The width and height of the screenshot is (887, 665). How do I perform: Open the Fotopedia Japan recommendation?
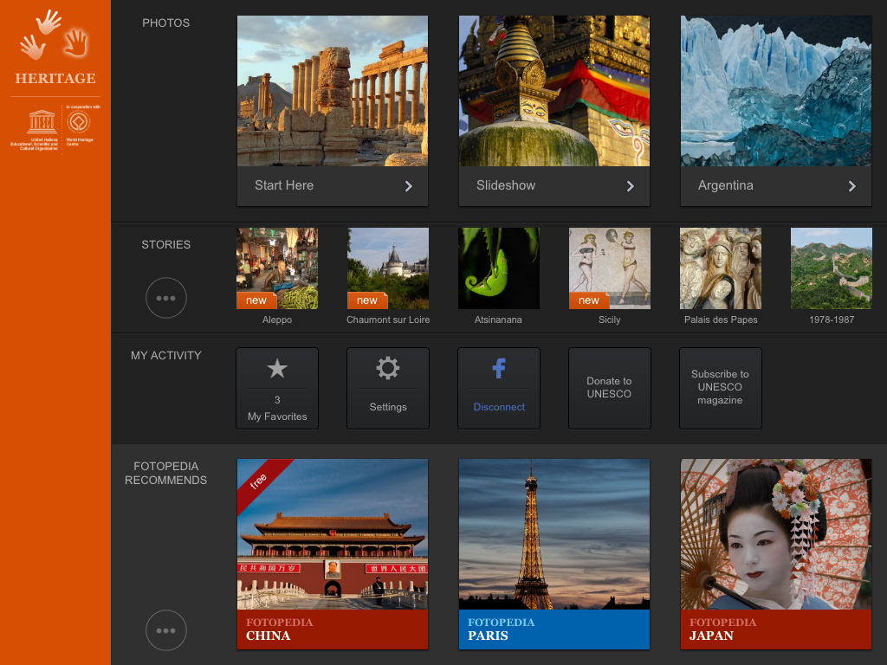(x=776, y=554)
